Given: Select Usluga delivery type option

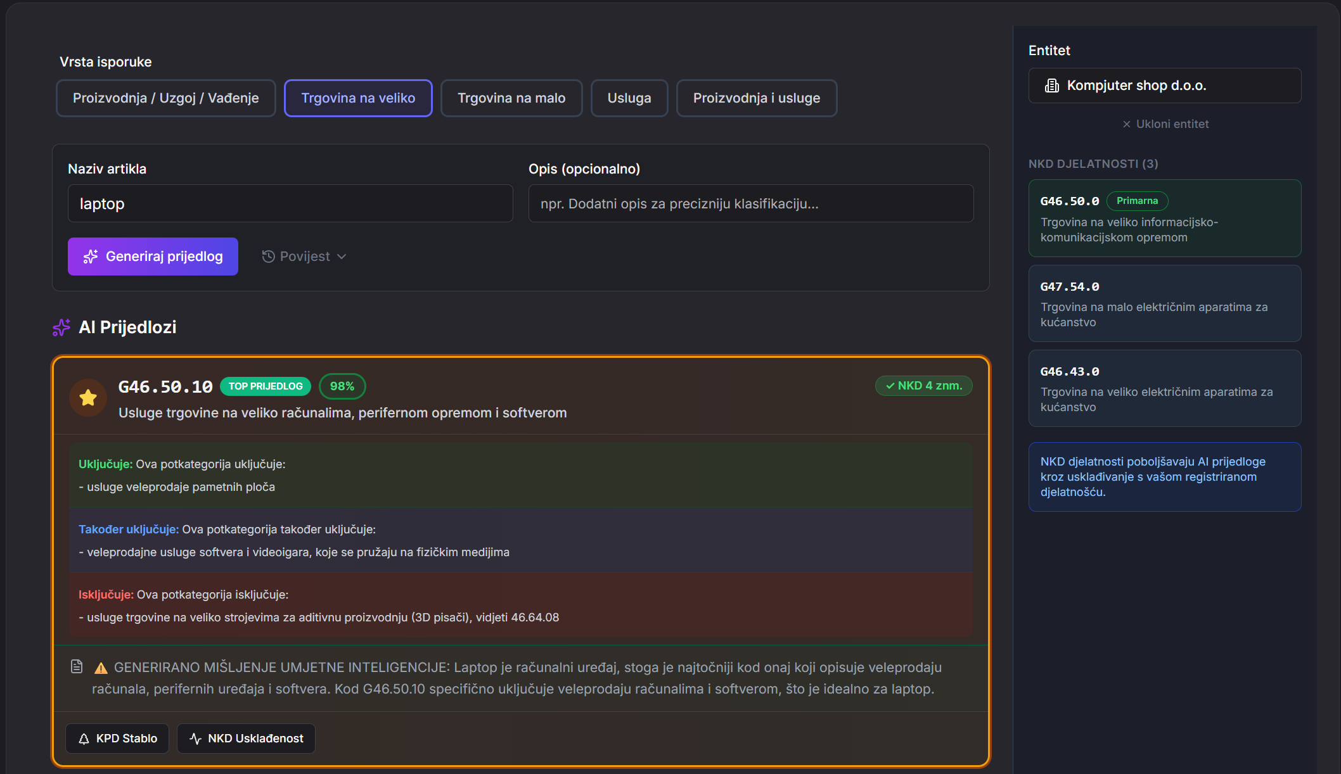Looking at the screenshot, I should 629,98.
